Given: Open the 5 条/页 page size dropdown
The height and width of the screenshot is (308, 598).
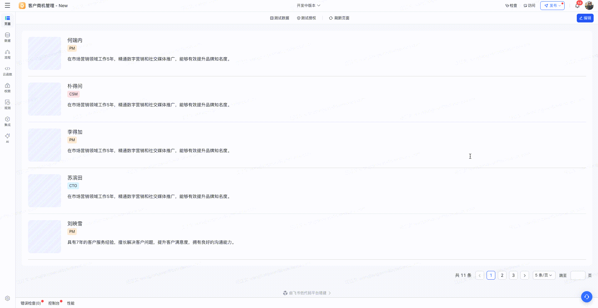Looking at the screenshot, I should [x=544, y=275].
